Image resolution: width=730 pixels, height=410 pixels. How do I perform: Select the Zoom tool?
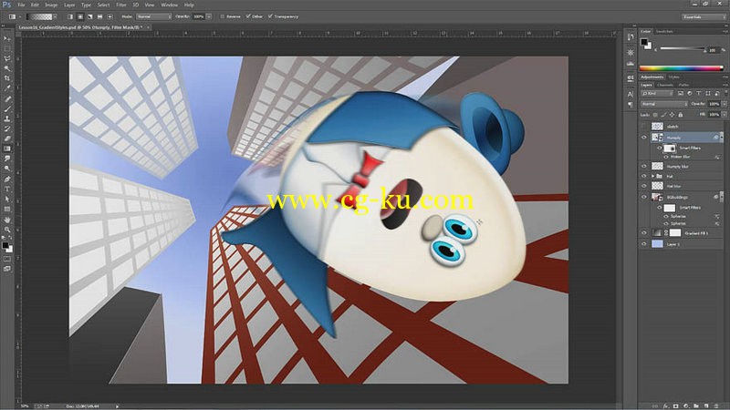[7, 230]
